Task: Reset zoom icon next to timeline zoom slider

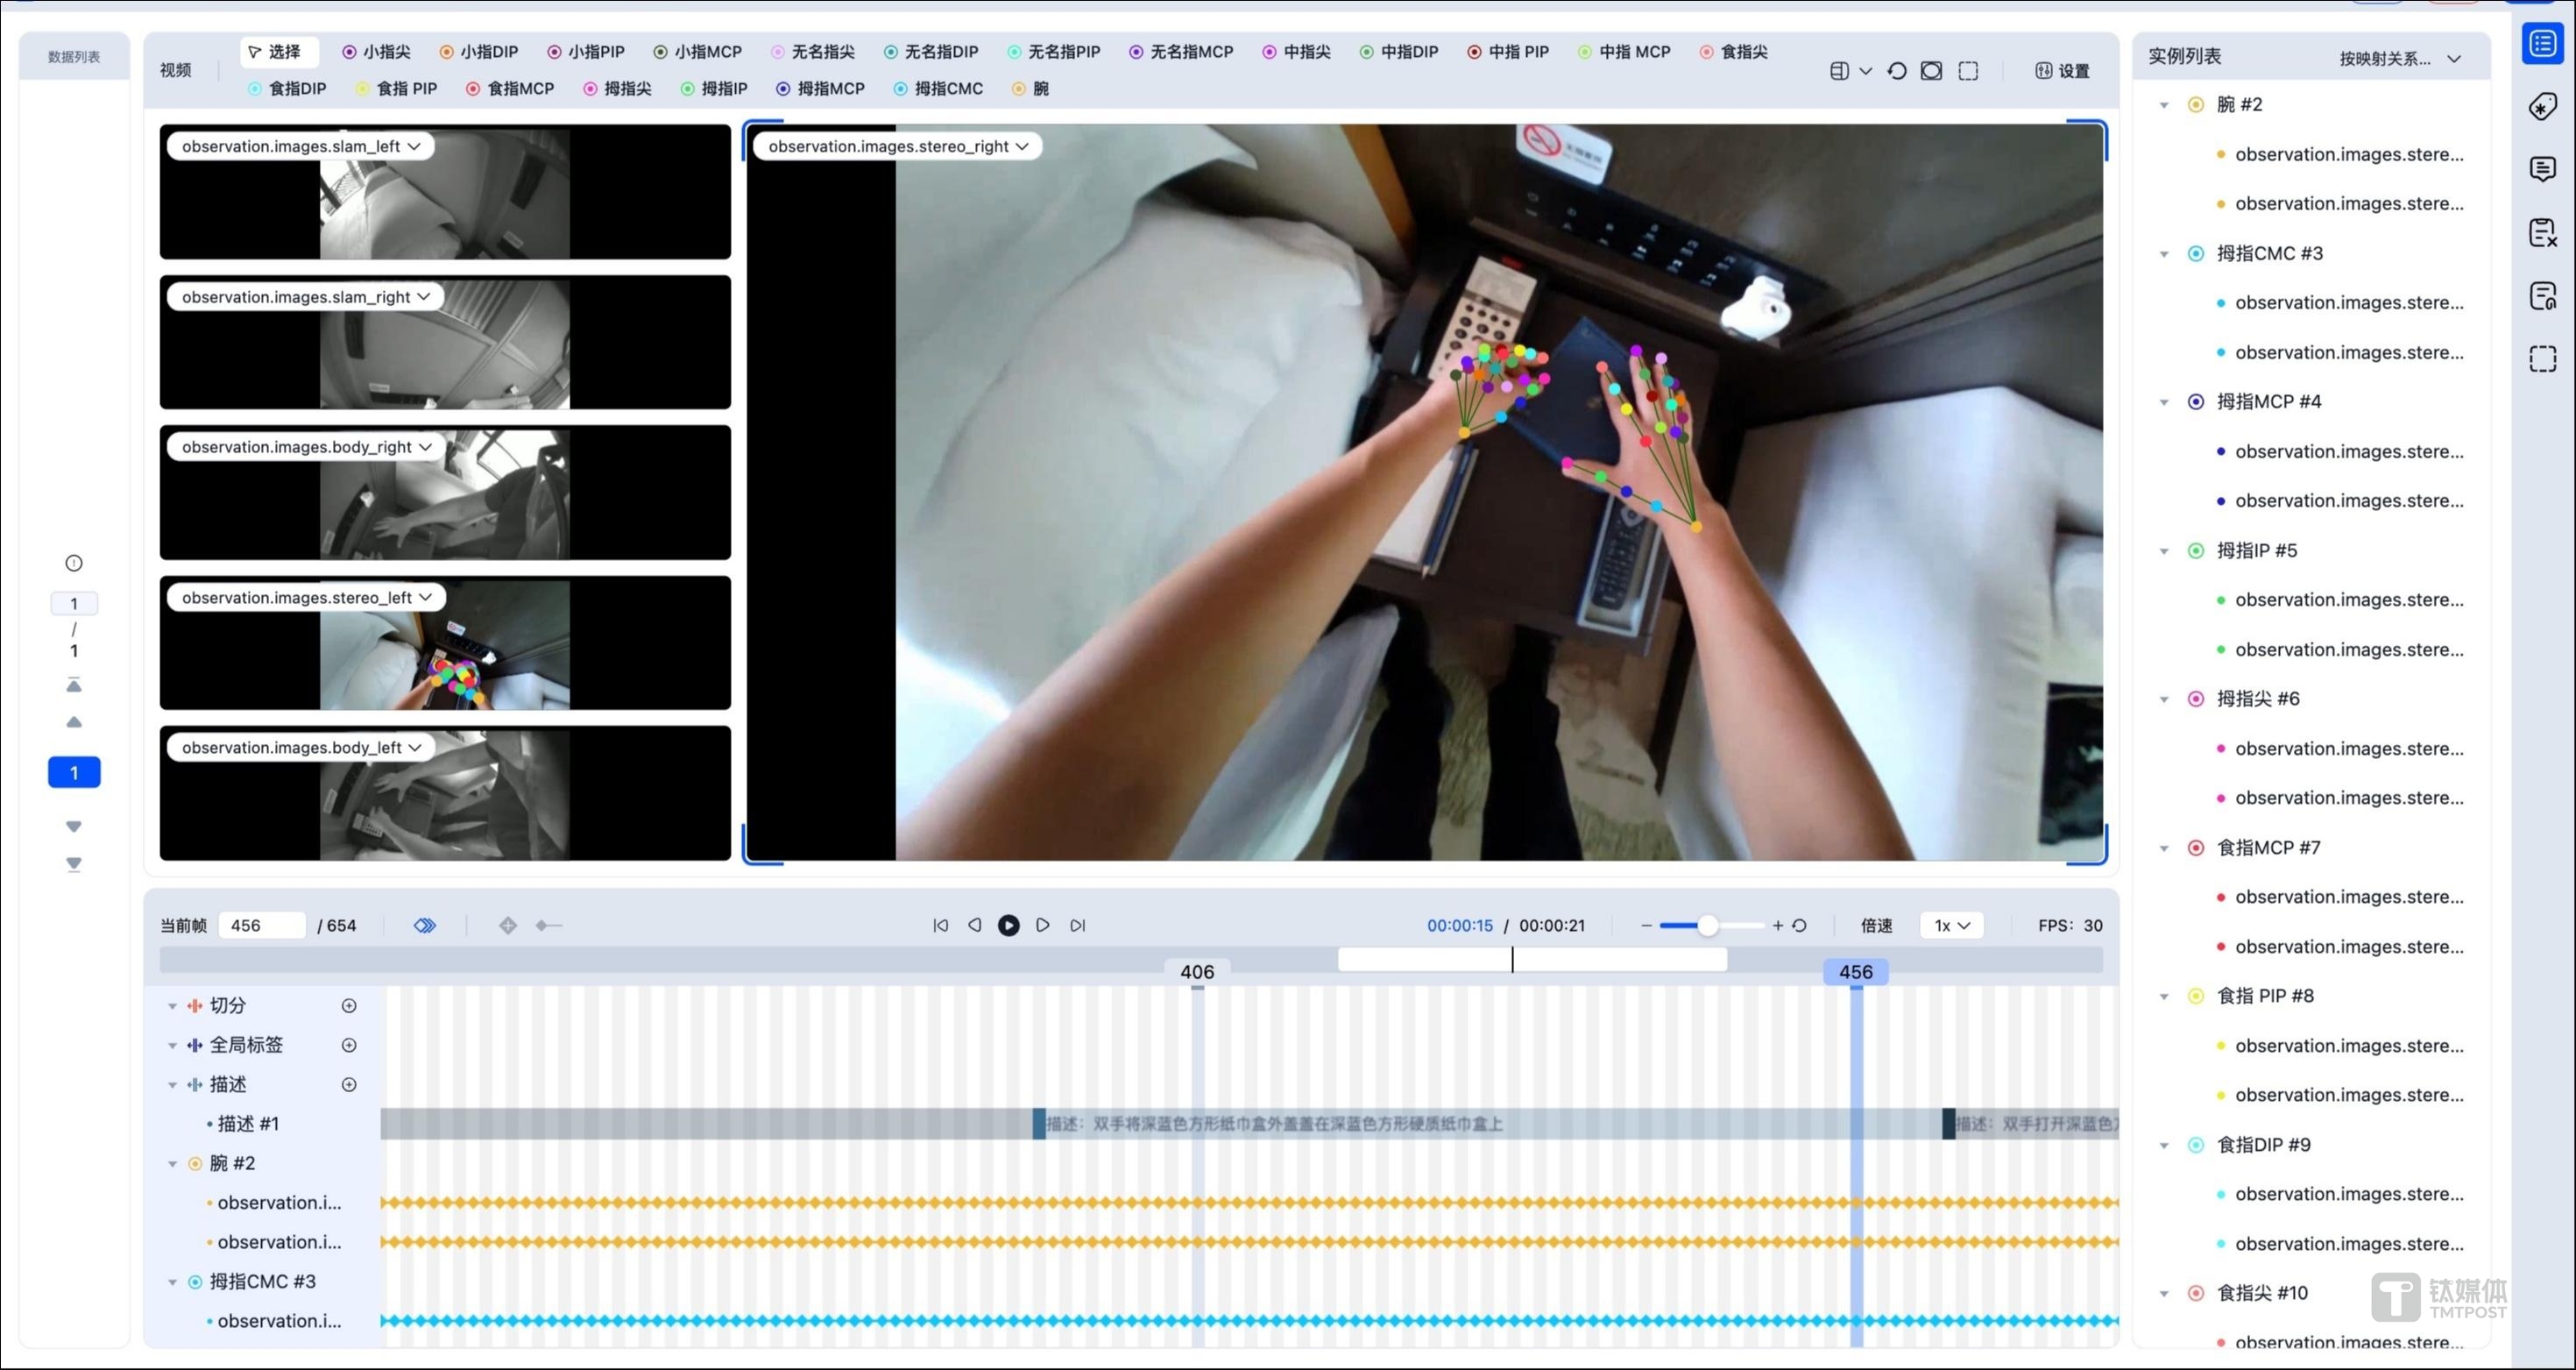Action: [1799, 926]
